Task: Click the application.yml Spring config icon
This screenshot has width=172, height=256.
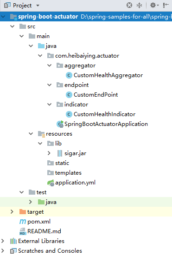Action: pos(51,183)
